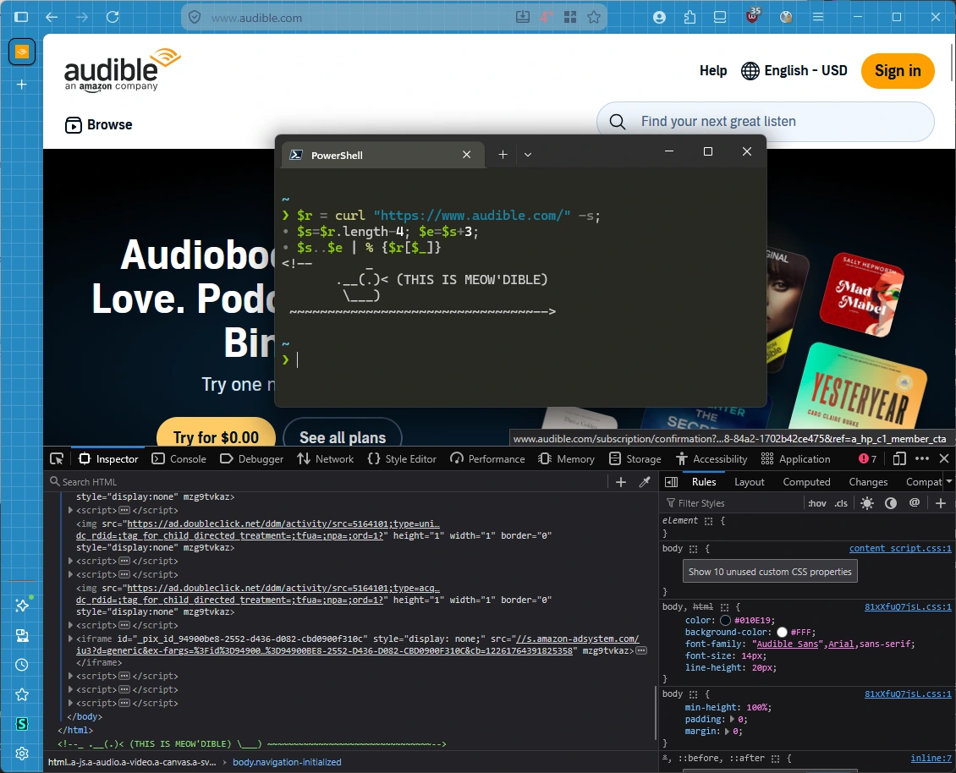Expand the last script node before </body>
This screenshot has height=773, width=956.
coord(71,703)
